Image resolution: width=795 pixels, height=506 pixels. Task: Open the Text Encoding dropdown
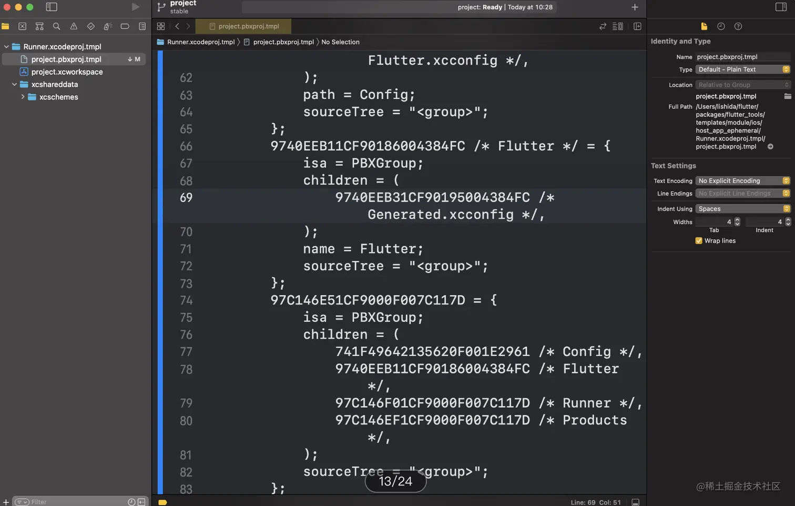tap(742, 181)
